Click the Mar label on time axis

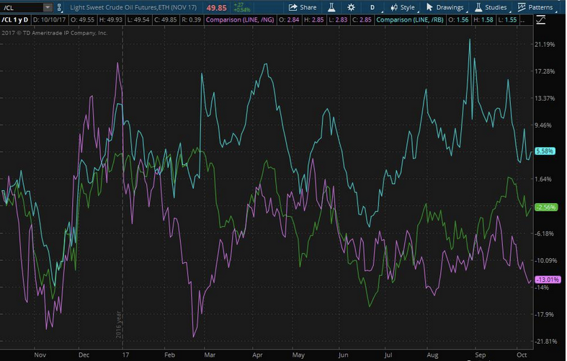pyautogui.click(x=210, y=355)
